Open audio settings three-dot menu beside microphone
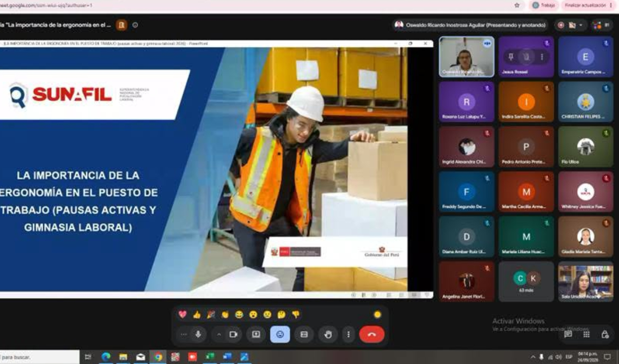This screenshot has height=364, width=619. [184, 334]
